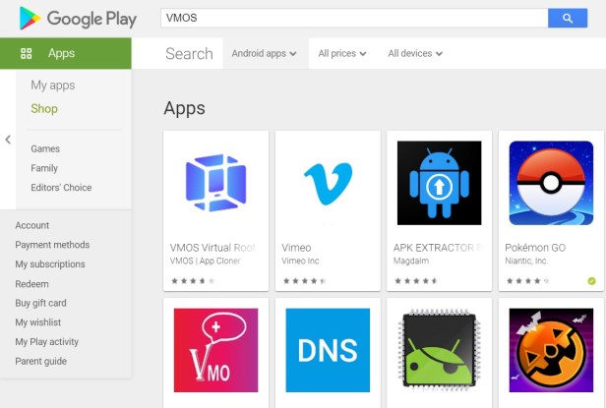The height and width of the screenshot is (408, 606).
Task: Open the My wishlist link
Action: [x=38, y=322]
